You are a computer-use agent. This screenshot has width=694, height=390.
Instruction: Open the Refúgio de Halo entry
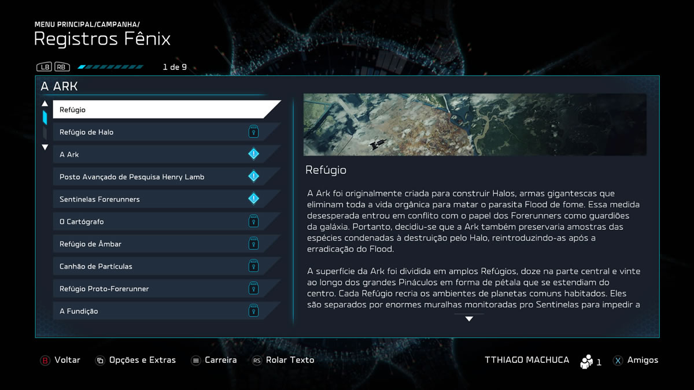167,132
